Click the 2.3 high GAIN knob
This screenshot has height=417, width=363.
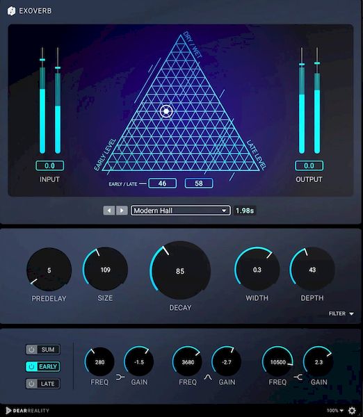(x=318, y=362)
